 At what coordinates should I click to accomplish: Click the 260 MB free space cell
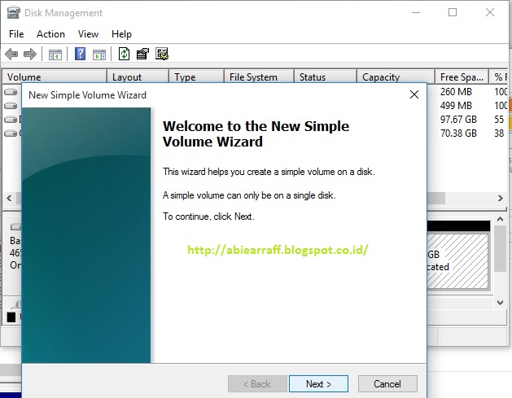[456, 92]
